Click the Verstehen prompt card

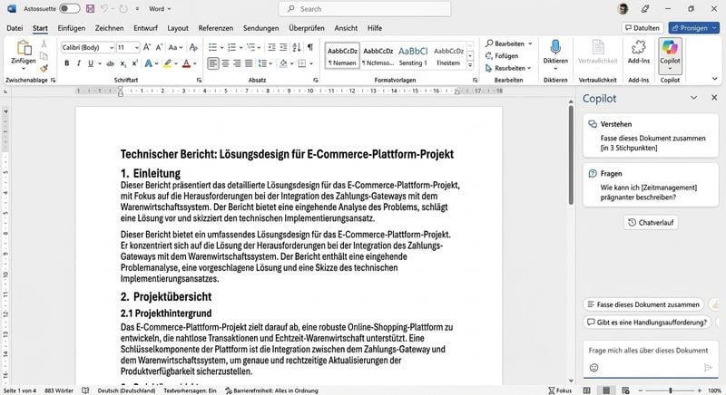[651, 136]
